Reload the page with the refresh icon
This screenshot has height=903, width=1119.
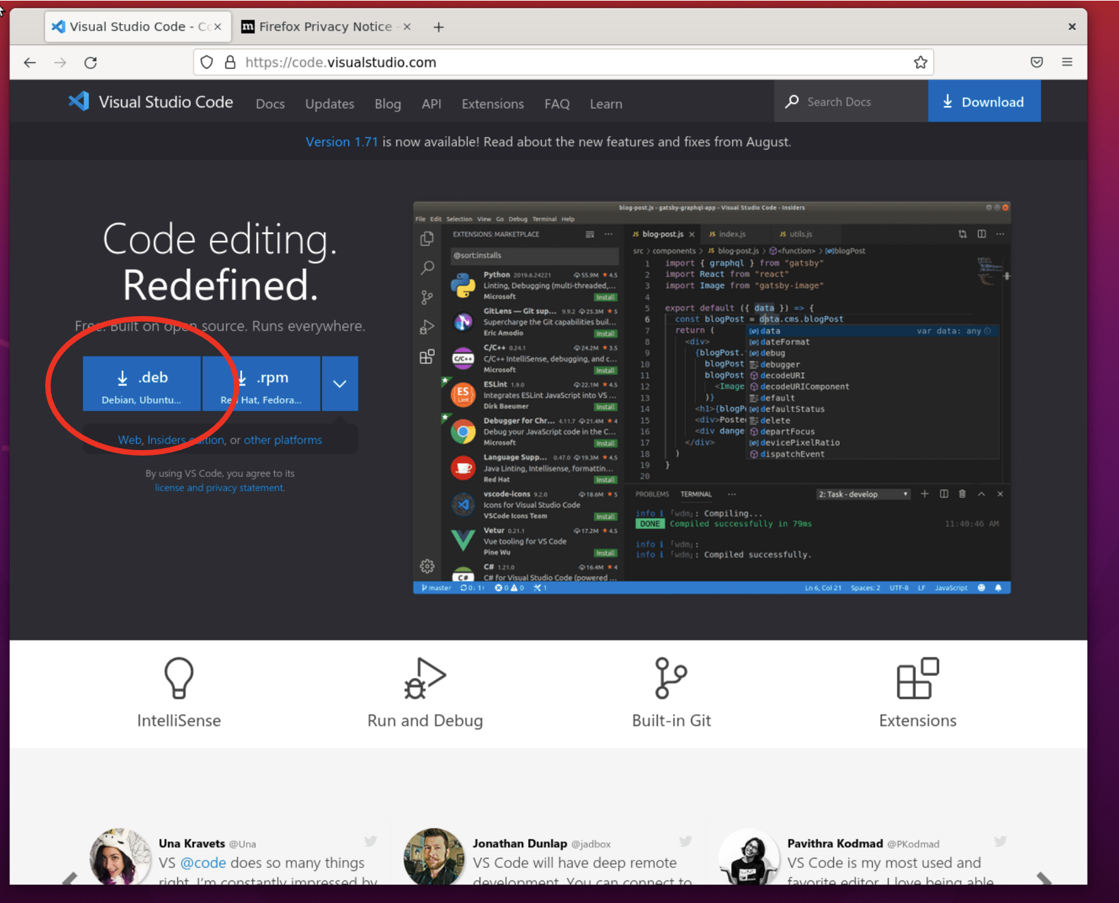pyautogui.click(x=90, y=62)
